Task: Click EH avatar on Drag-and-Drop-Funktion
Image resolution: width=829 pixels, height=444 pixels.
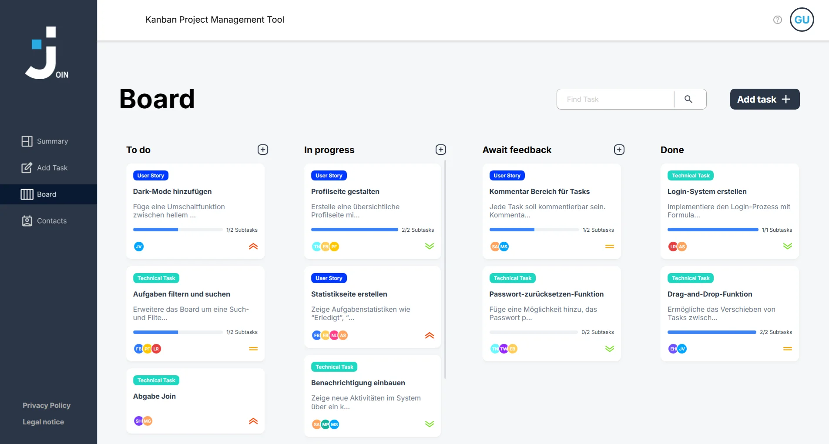Action: pos(673,349)
